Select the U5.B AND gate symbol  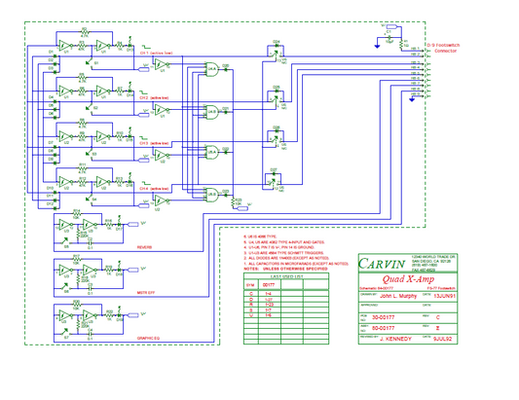click(x=212, y=195)
